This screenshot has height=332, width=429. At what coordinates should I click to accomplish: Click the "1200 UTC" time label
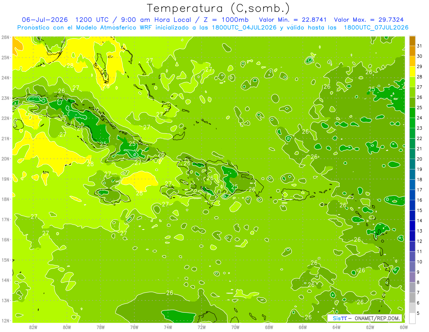coord(93,20)
